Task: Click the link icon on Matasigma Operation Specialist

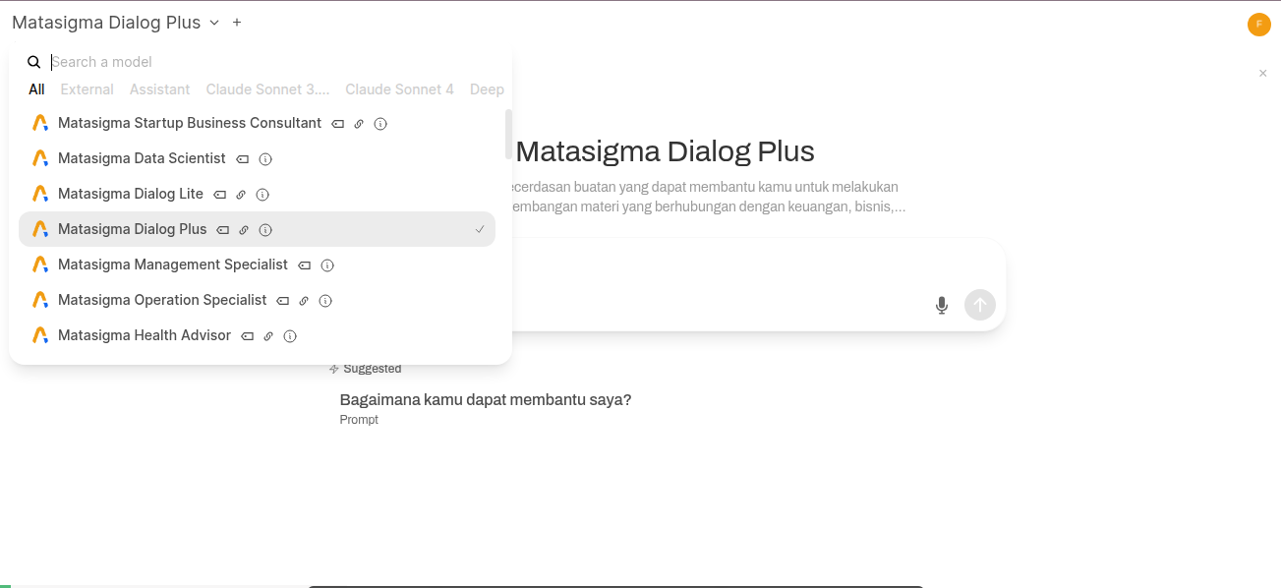Action: click(302, 300)
